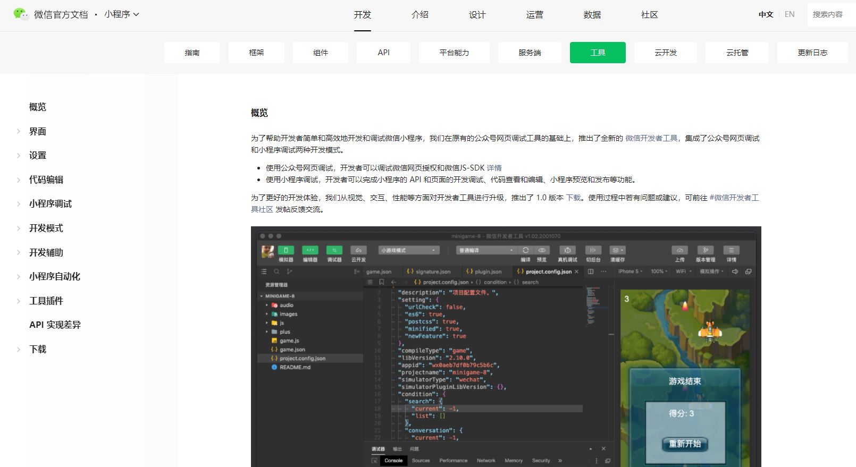Click the WeChat logo icon in header

pyautogui.click(x=21, y=14)
